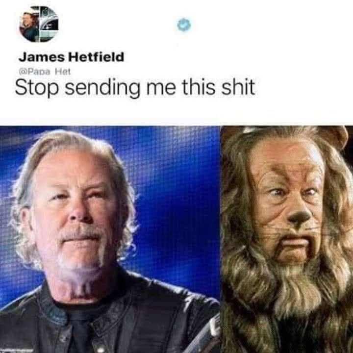This screenshot has height=353, width=353.
Task: Open the James Hetfield display name
Action: pyautogui.click(x=71, y=57)
